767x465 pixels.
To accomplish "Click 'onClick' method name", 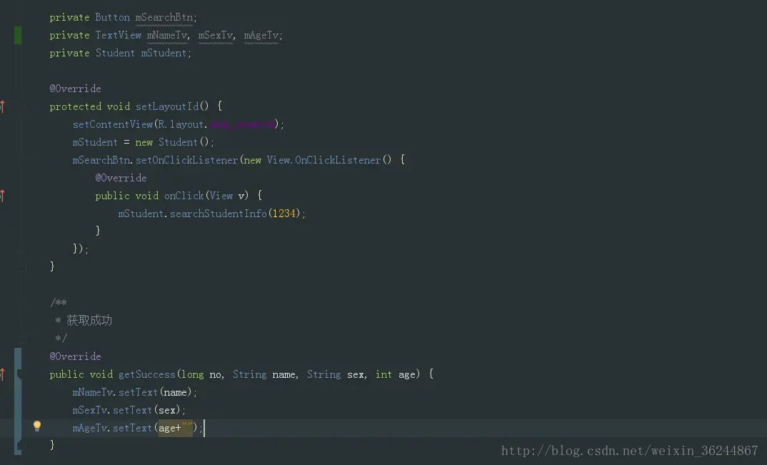I will 184,196.
